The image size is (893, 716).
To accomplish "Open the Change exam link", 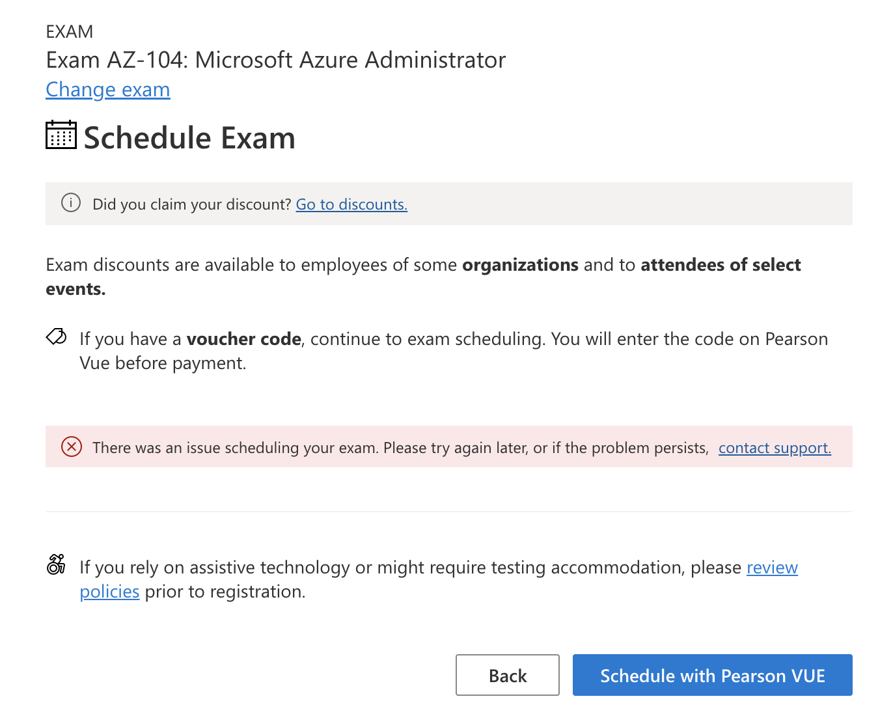I will click(108, 90).
